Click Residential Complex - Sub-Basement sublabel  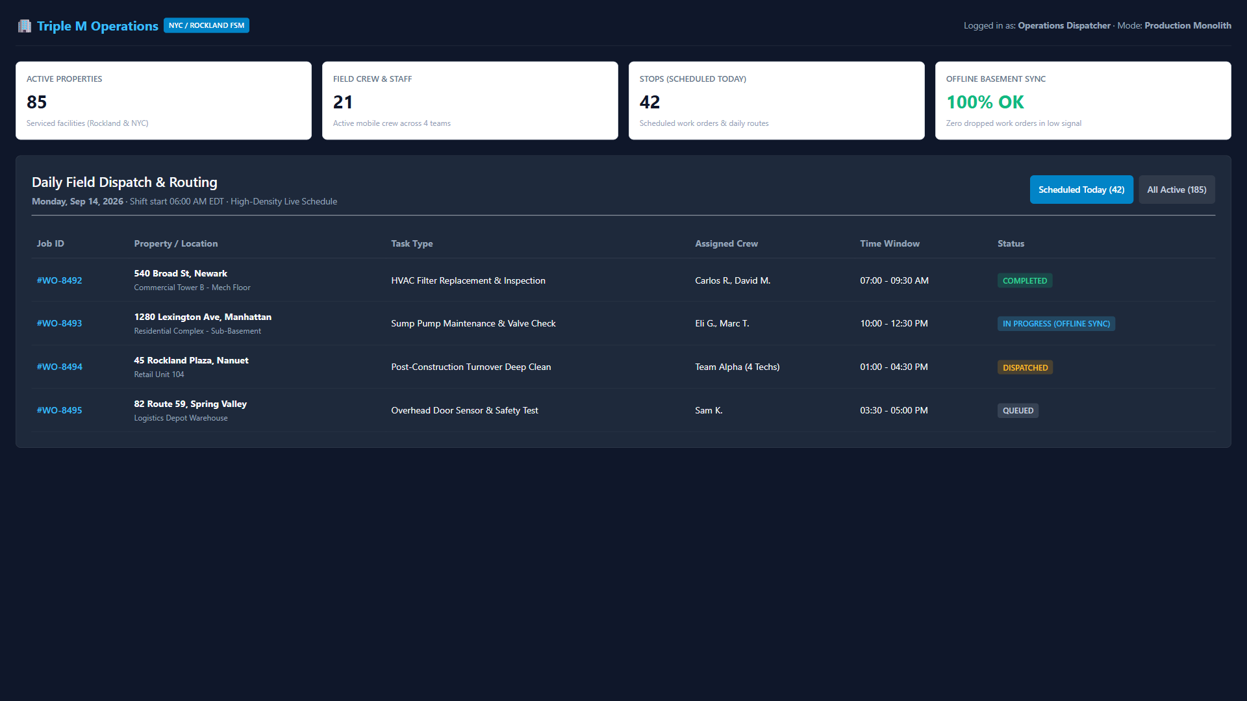click(x=197, y=331)
